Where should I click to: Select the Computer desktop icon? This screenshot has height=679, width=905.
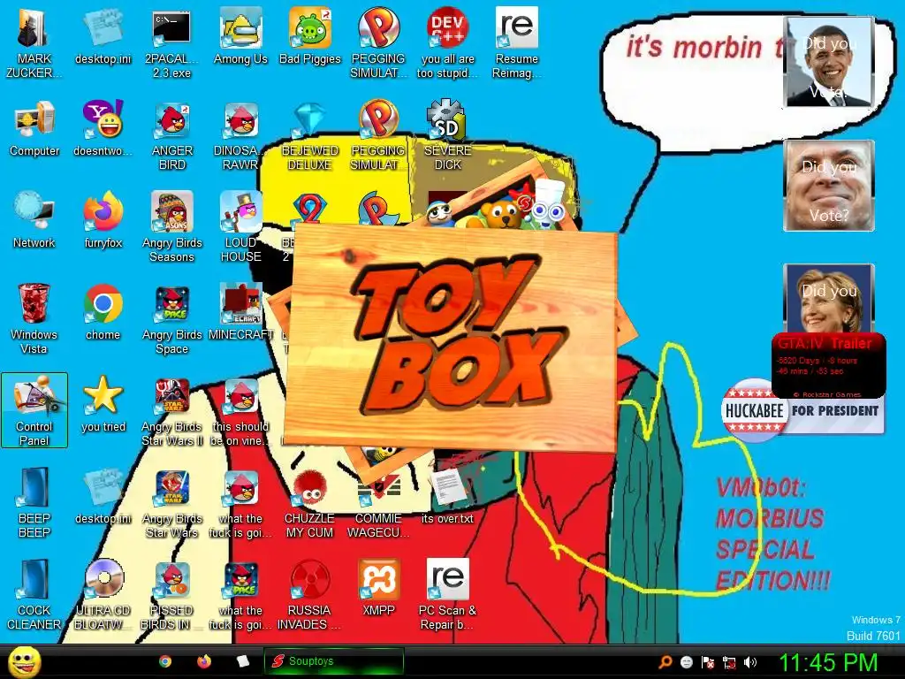[34, 128]
